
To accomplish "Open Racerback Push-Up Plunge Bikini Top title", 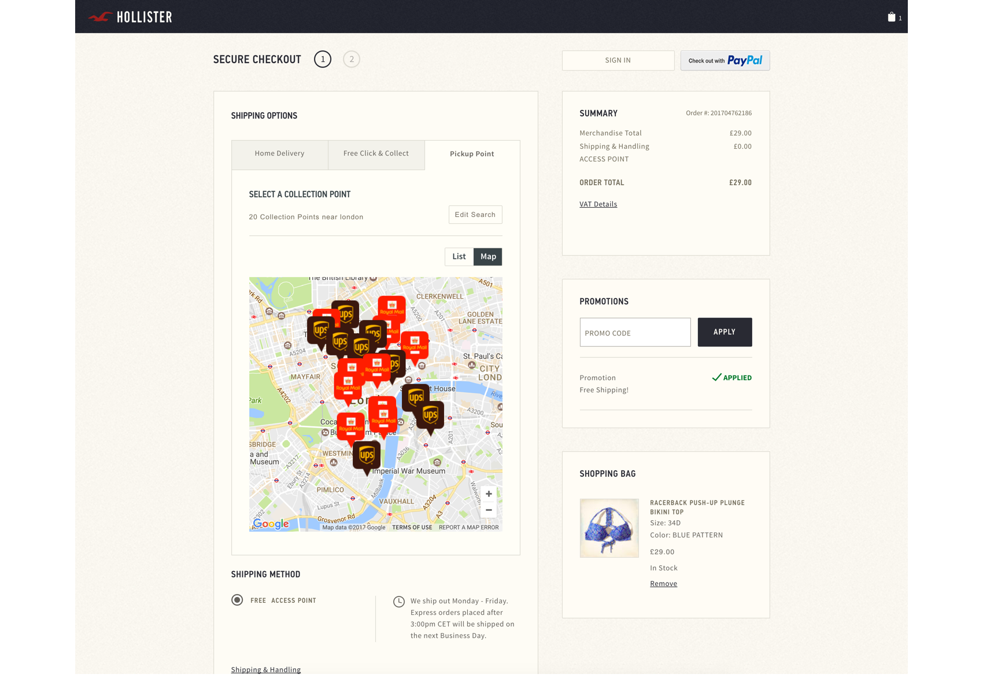I will (x=697, y=507).
